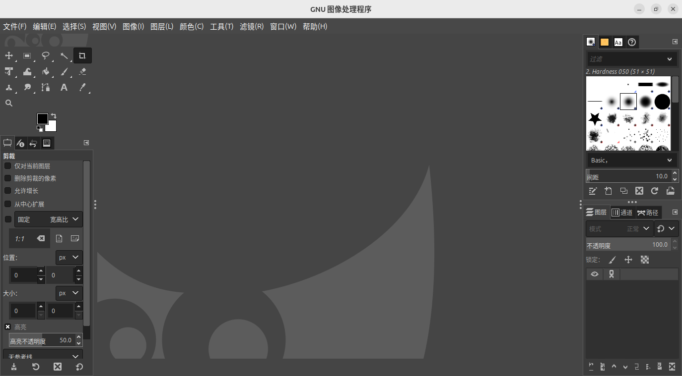Delete tool preset in tool options

[58, 367]
